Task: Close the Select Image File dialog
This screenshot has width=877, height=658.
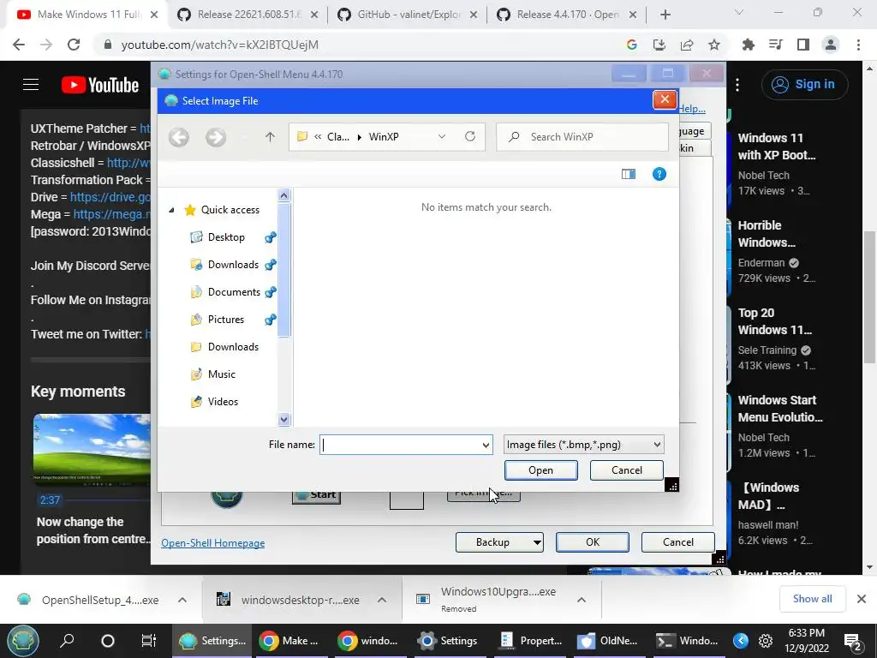Action: click(665, 99)
